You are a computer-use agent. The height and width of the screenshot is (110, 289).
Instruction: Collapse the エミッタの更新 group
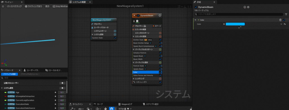[133, 36]
